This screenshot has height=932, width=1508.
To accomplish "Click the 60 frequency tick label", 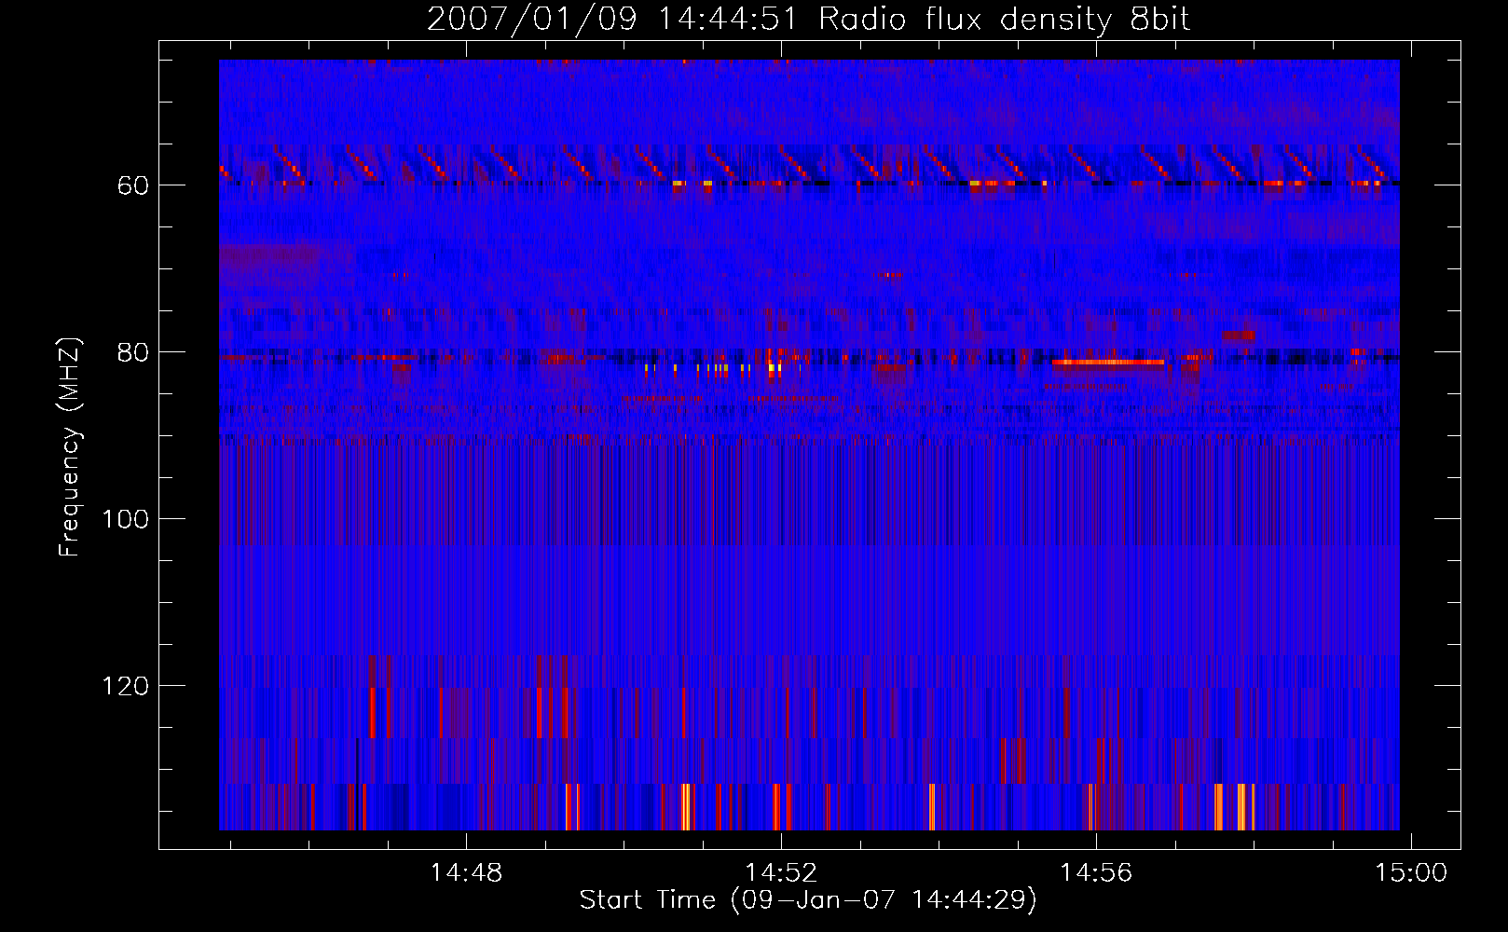I will [133, 185].
